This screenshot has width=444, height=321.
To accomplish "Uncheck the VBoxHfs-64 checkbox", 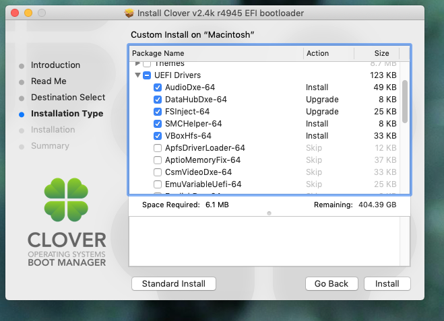I will (158, 136).
